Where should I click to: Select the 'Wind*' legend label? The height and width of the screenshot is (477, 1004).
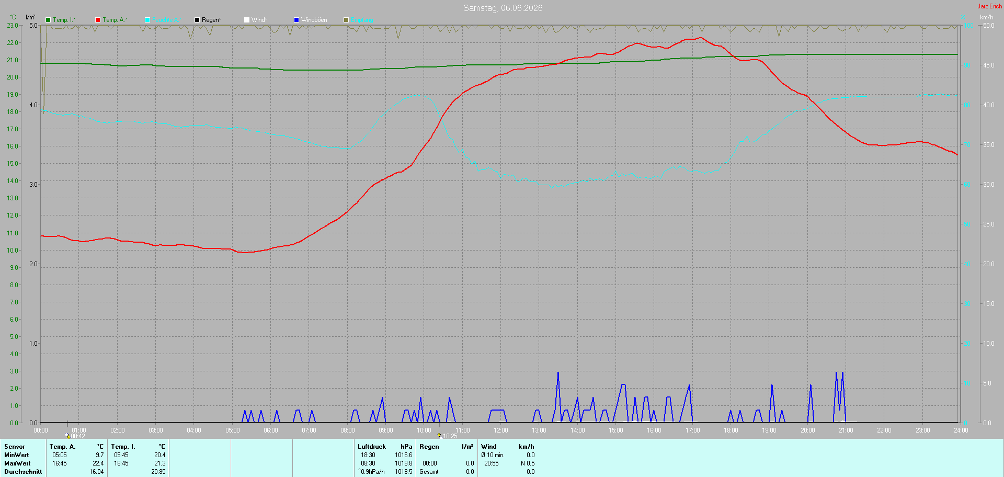[x=259, y=20]
